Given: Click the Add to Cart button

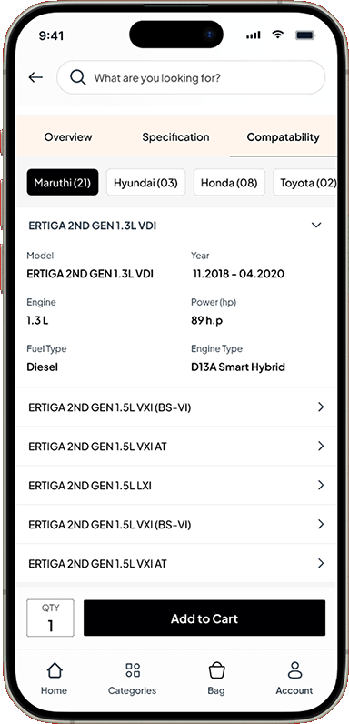Looking at the screenshot, I should [204, 618].
